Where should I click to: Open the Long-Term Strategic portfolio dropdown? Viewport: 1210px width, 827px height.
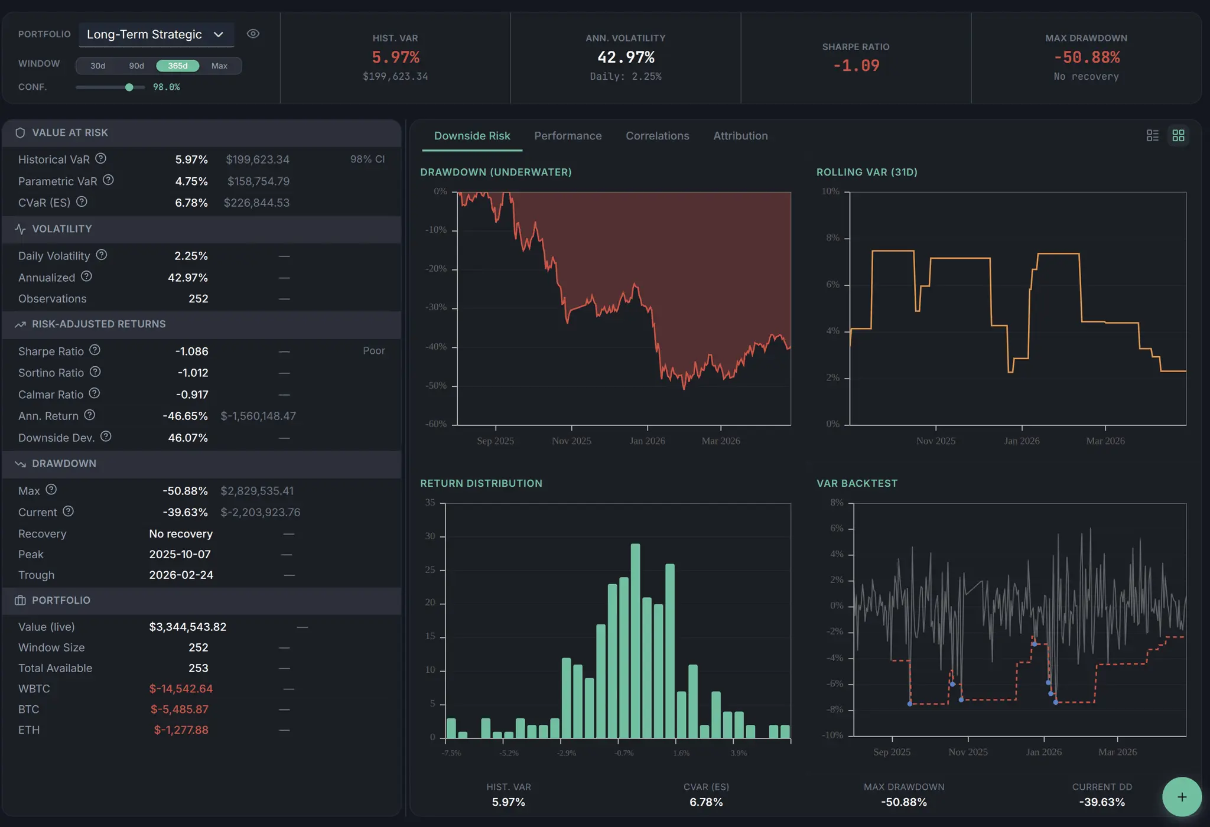pyautogui.click(x=156, y=34)
